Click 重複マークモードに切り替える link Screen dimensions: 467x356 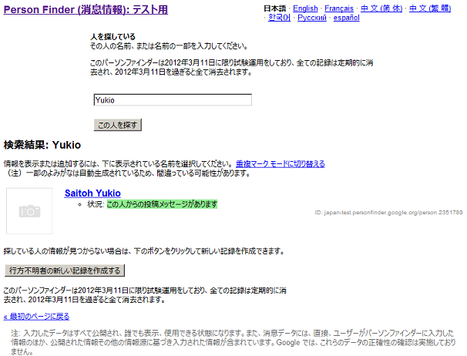tap(280, 164)
